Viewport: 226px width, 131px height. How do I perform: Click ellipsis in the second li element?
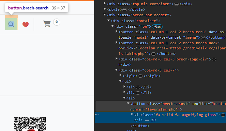(x=138, y=93)
